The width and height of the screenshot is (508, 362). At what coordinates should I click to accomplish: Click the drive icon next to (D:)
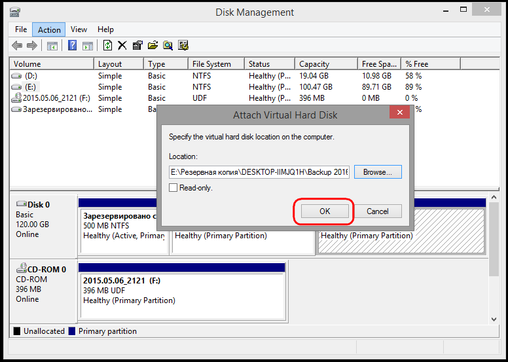pyautogui.click(x=16, y=76)
